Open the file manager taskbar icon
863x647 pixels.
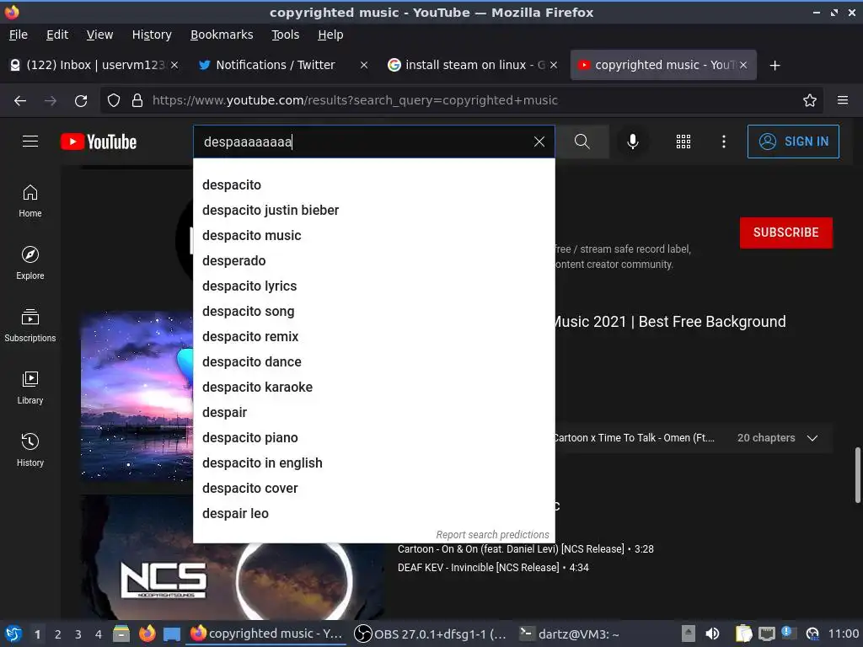coord(121,634)
